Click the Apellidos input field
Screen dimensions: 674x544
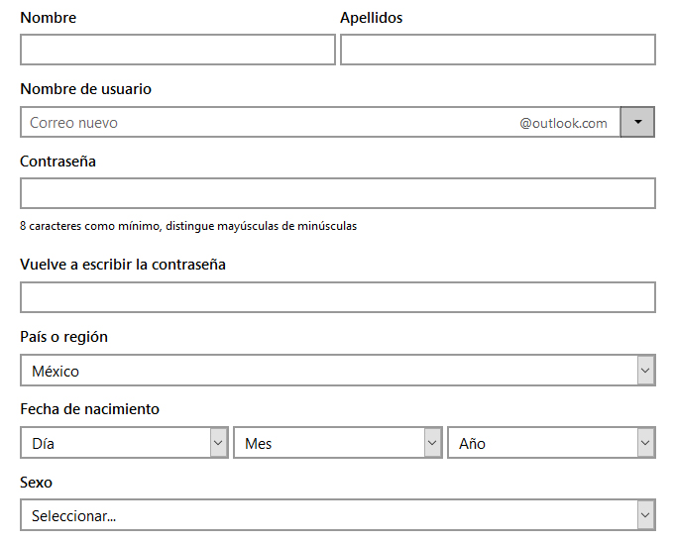tap(498, 50)
